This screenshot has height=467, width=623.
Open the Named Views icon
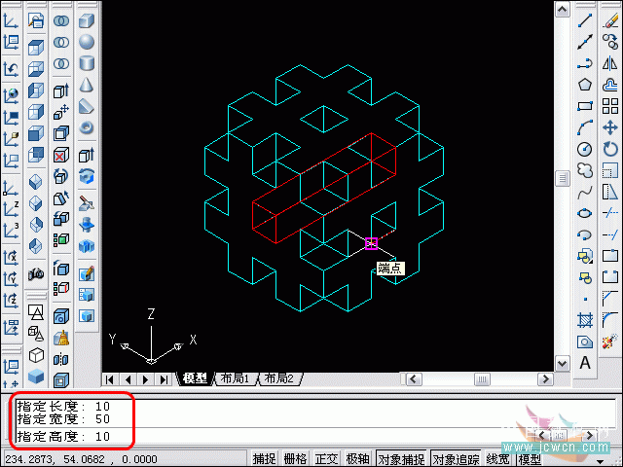pos(36,20)
